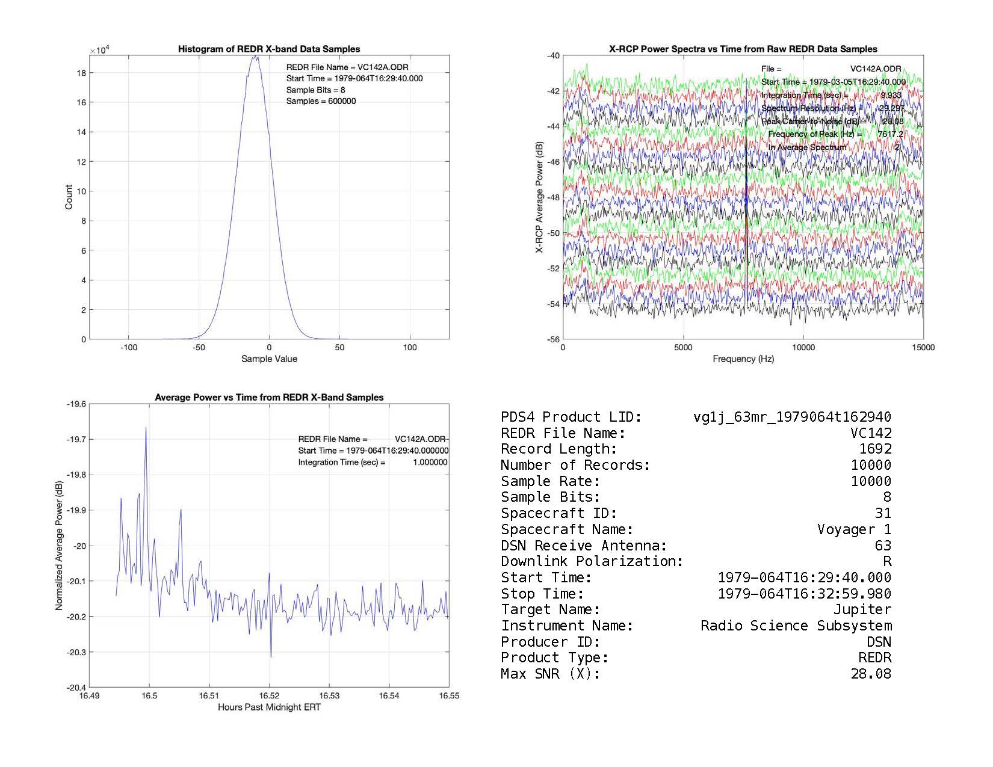The image size is (993, 767).
Task: Click the PDS4 Product LID value
Action: [x=792, y=417]
